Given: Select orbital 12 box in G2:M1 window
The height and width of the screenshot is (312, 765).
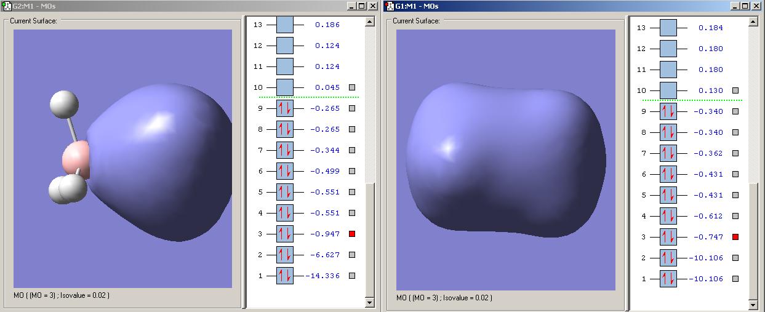Looking at the screenshot, I should [x=285, y=46].
